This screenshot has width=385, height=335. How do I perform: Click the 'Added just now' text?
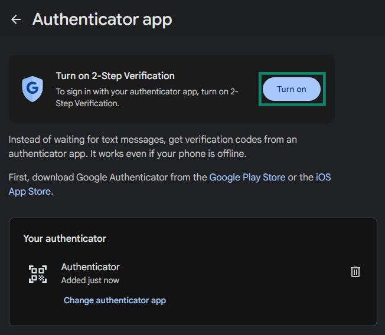pyautogui.click(x=90, y=280)
